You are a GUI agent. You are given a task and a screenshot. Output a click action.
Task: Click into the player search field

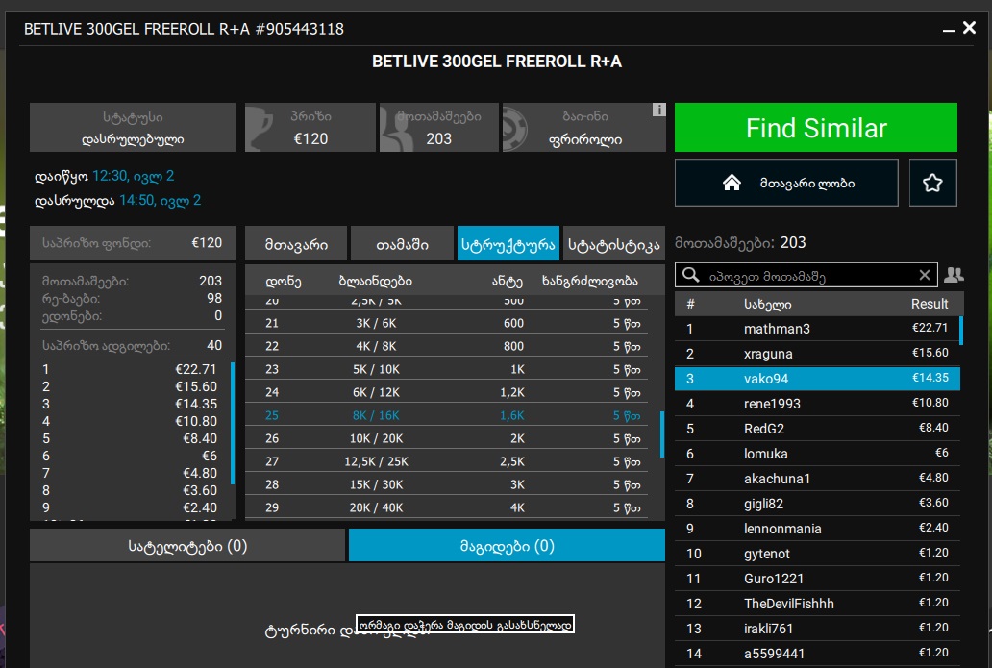click(806, 275)
